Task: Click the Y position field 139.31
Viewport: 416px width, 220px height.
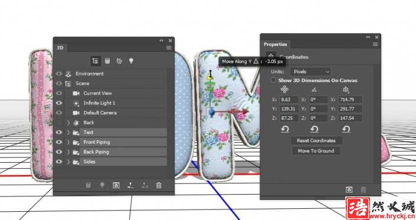Action: (289, 109)
